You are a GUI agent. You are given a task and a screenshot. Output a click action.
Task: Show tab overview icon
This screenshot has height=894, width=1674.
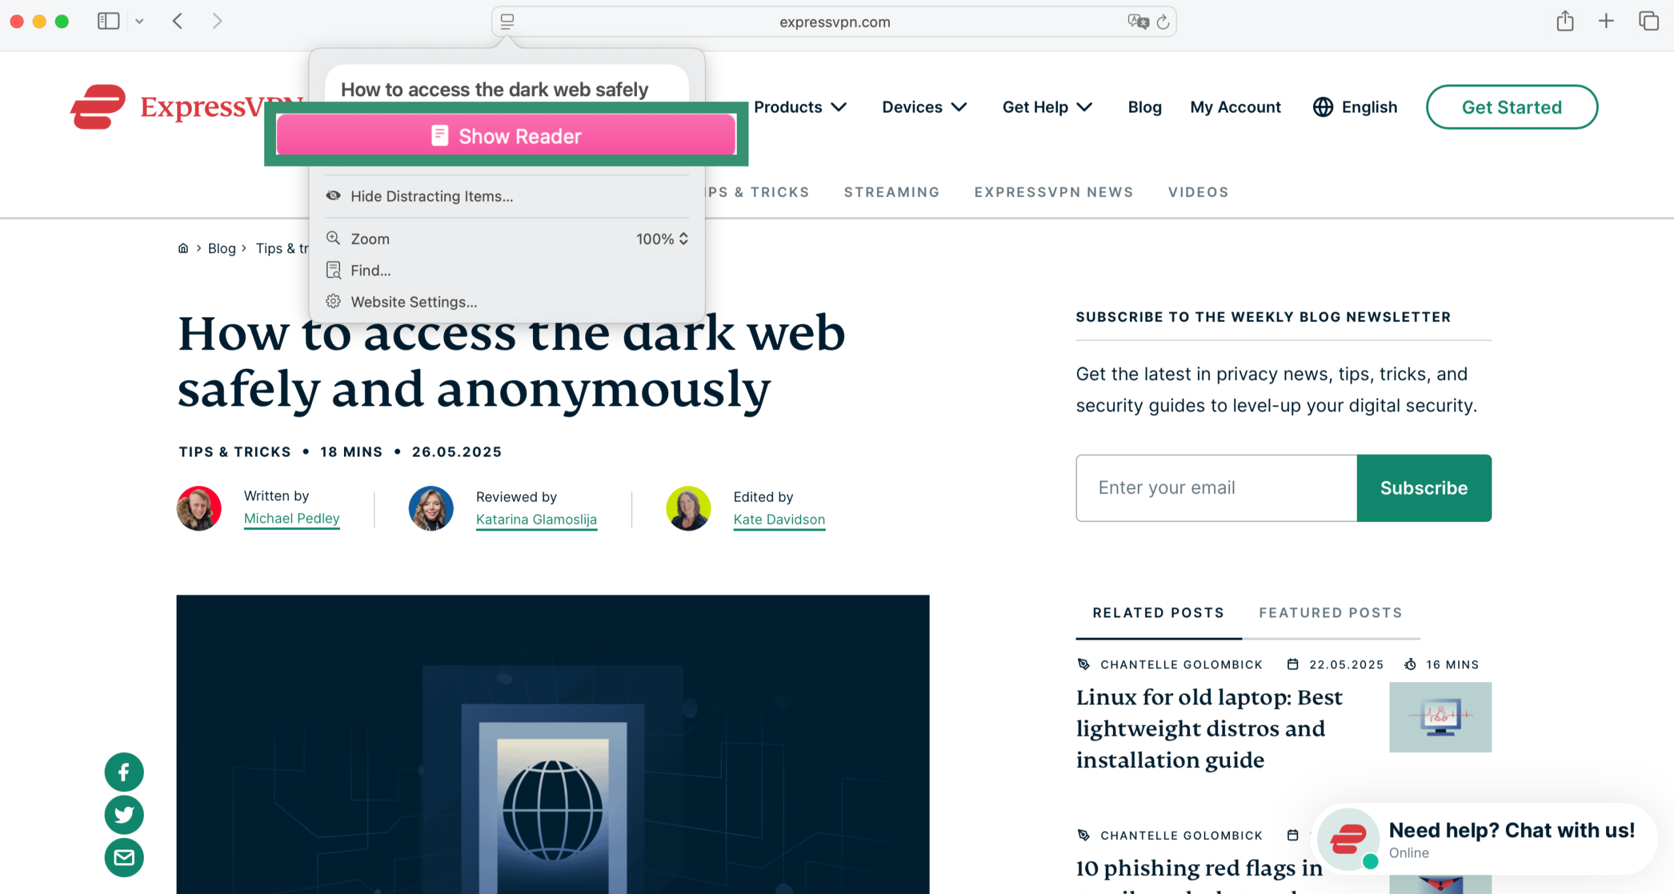tap(1648, 22)
